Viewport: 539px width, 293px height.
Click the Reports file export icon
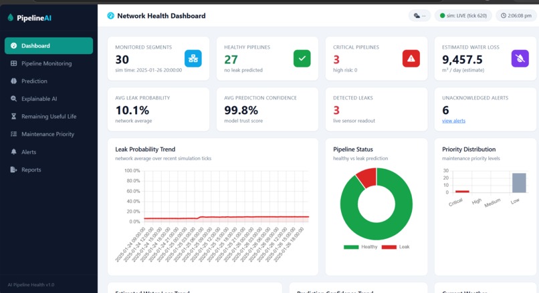(14, 170)
